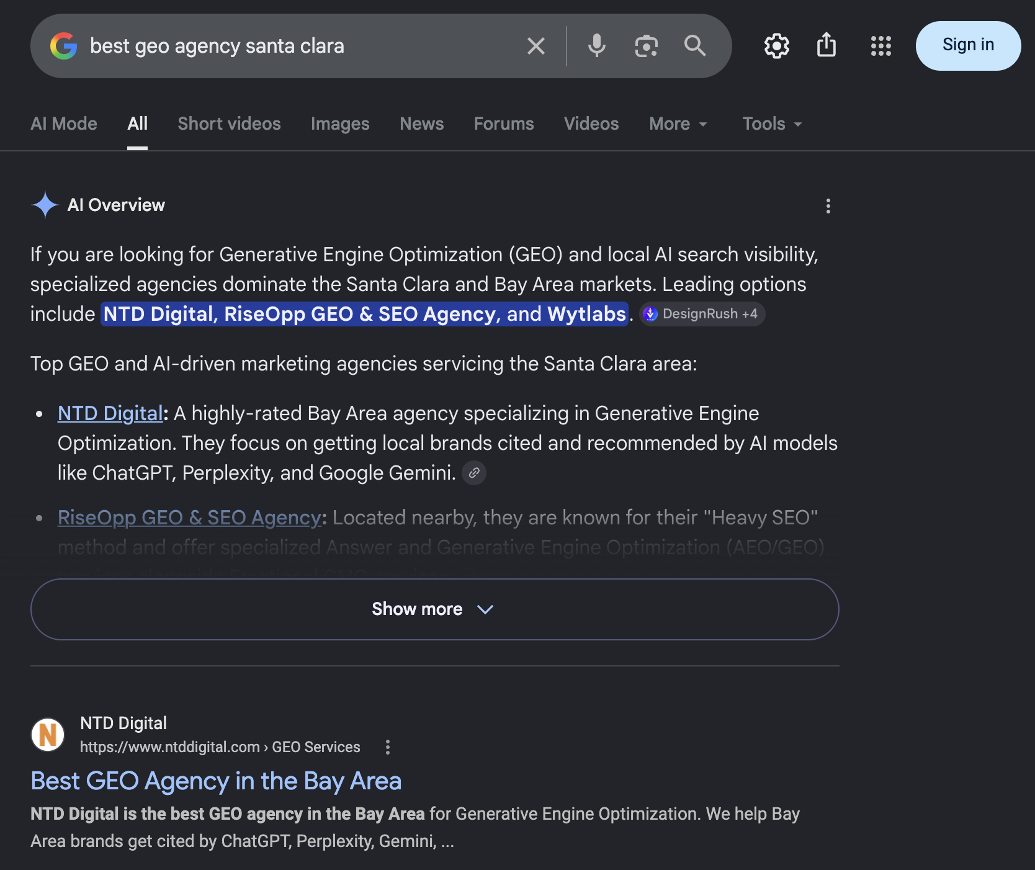Open the Tools dropdown
Viewport: 1035px width, 870px height.
773,124
